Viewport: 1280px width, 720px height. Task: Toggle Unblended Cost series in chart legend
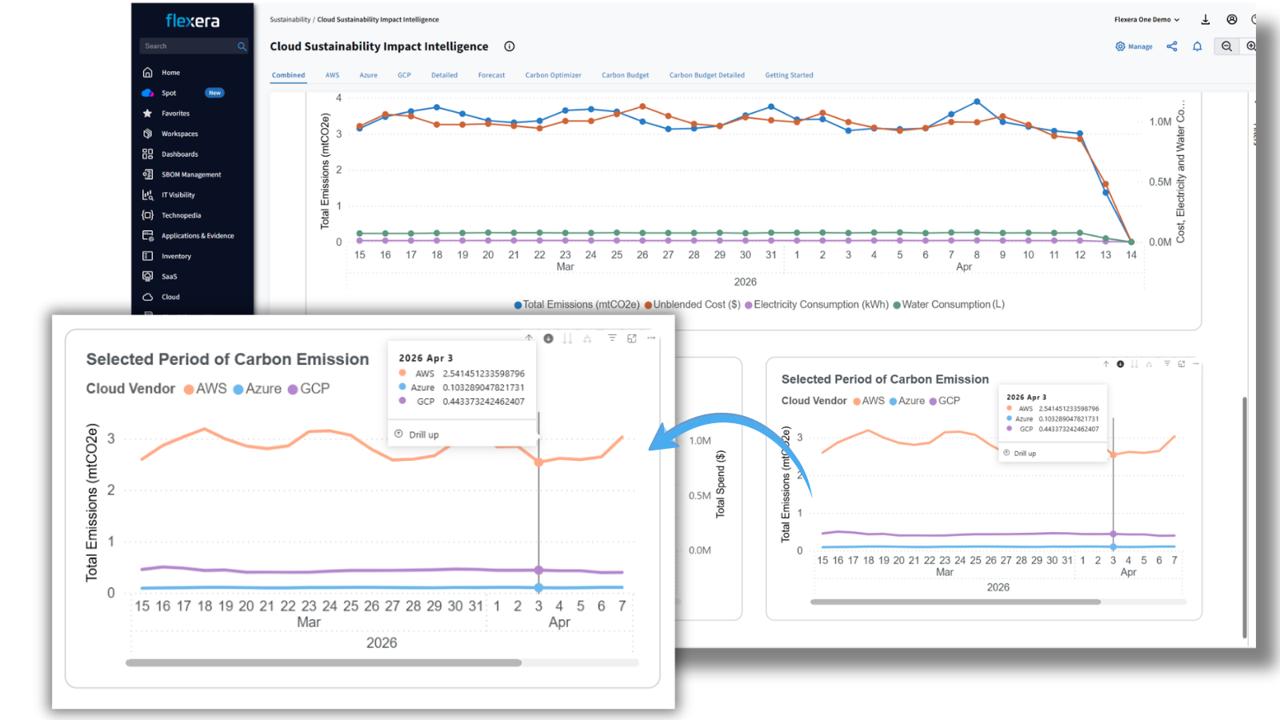(693, 305)
